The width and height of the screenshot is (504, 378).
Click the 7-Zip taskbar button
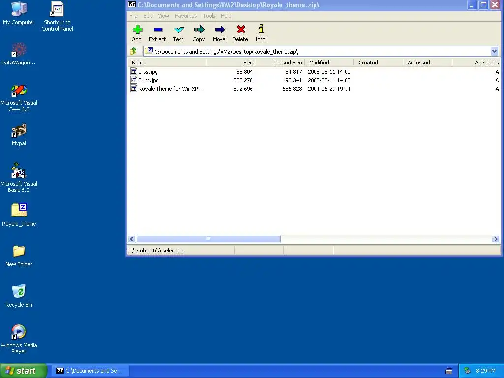pos(90,371)
